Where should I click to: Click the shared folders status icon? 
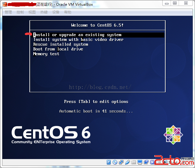pyautogui.click(x=133, y=162)
